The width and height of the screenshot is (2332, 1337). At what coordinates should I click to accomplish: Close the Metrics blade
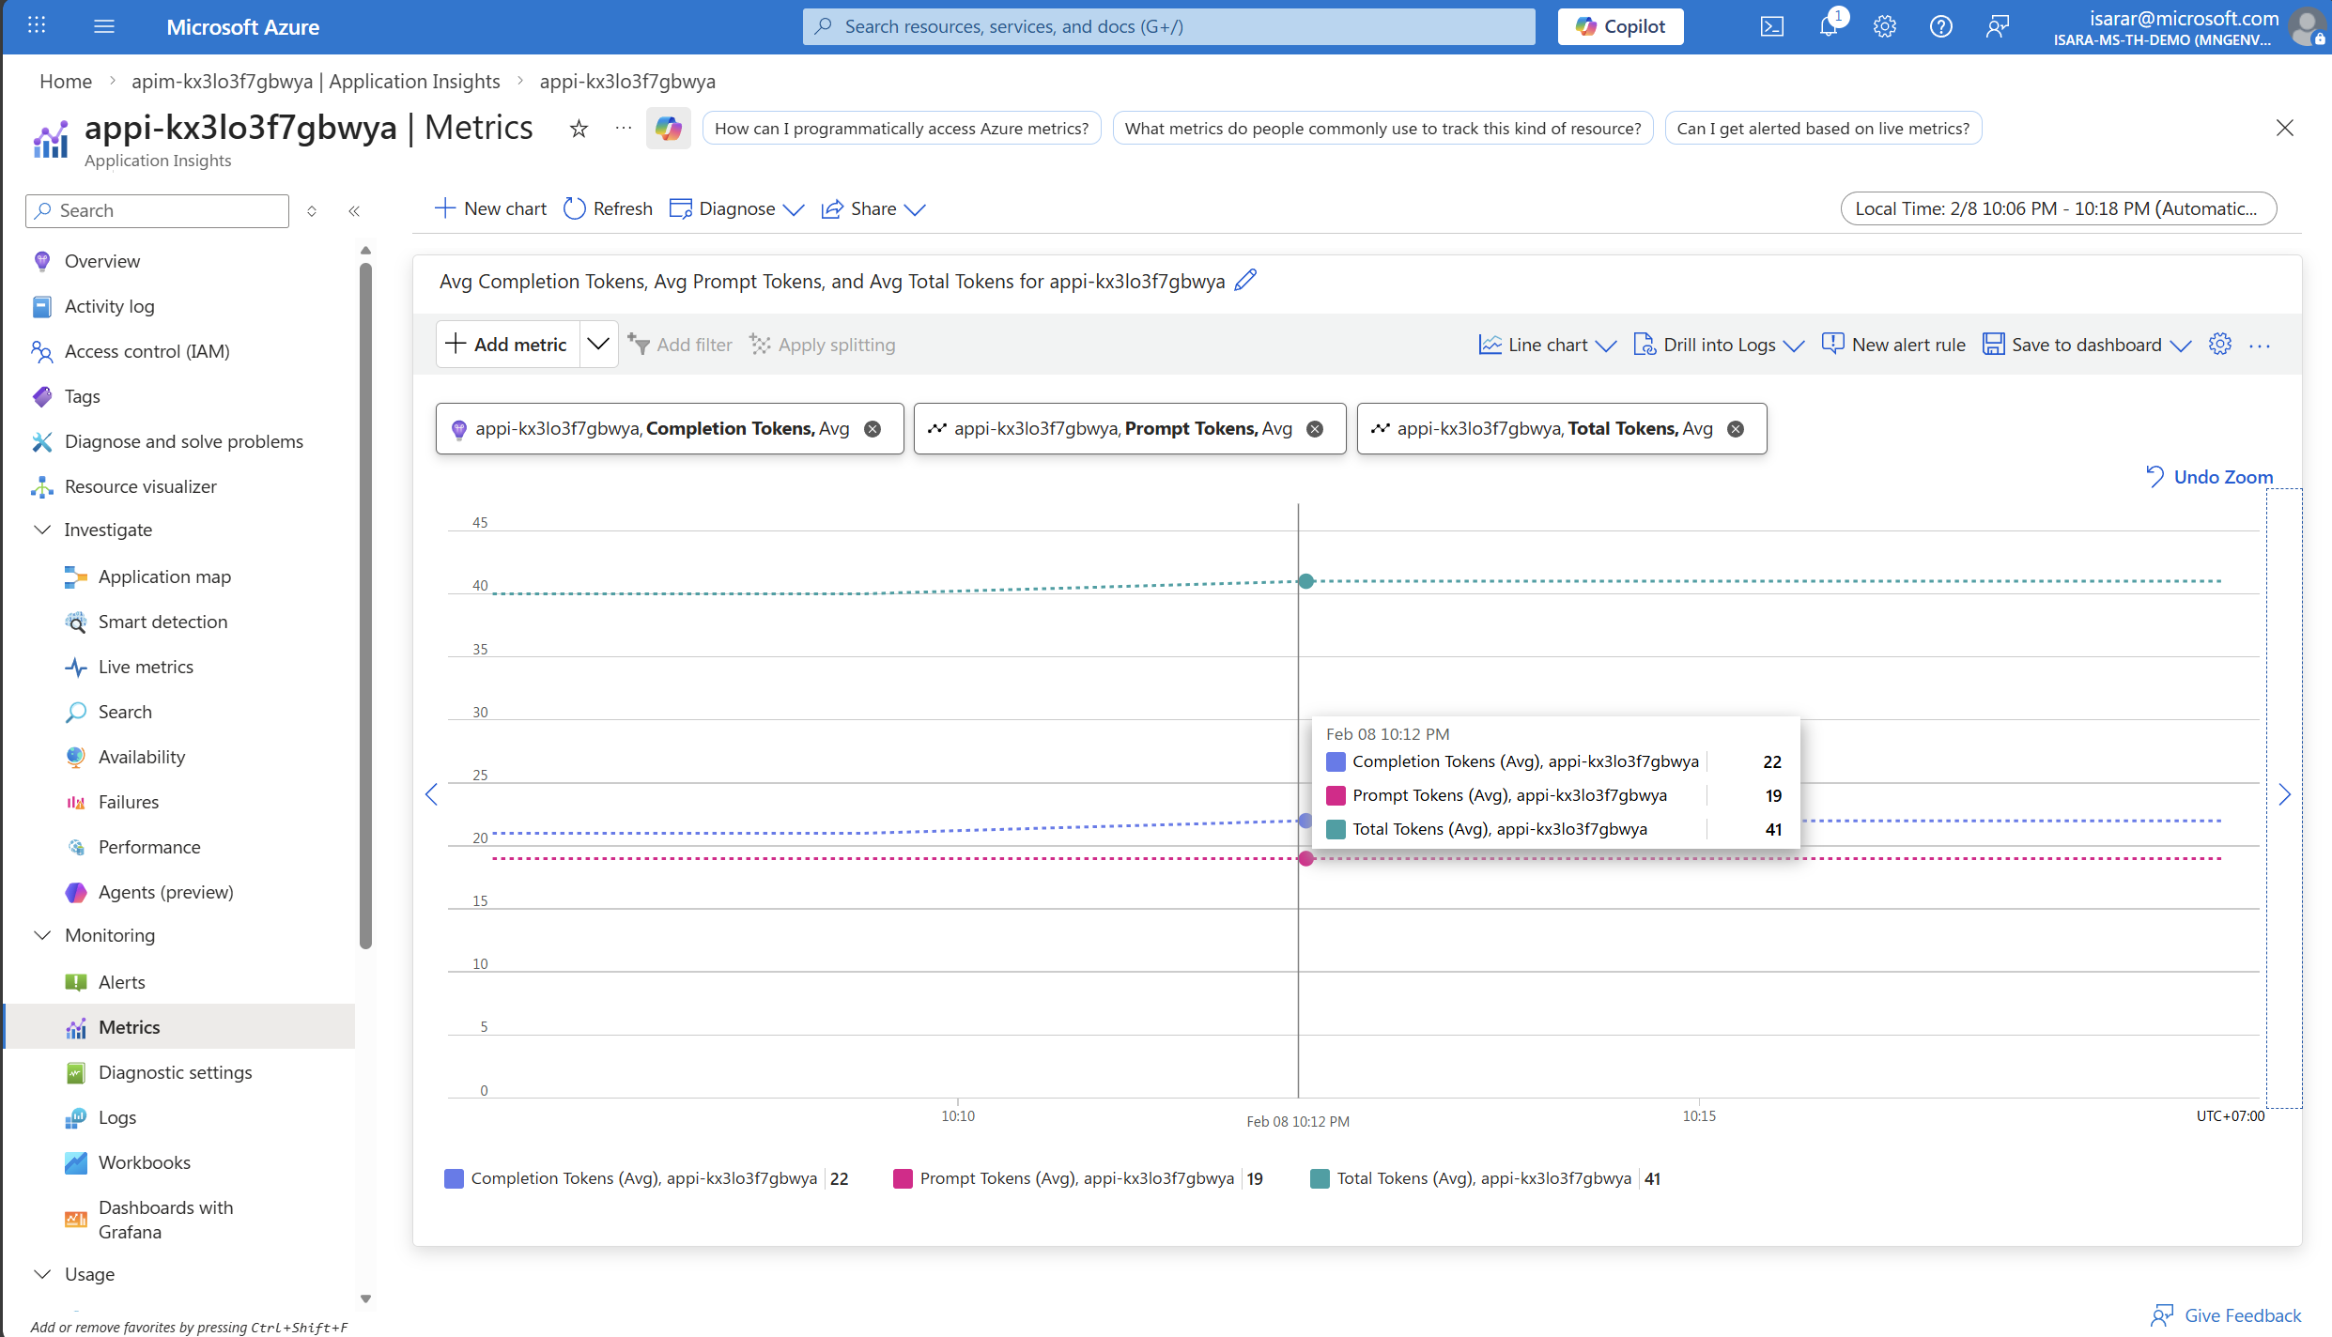point(2284,128)
